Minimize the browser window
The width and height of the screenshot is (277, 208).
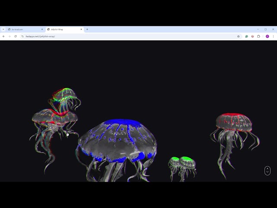258,29
